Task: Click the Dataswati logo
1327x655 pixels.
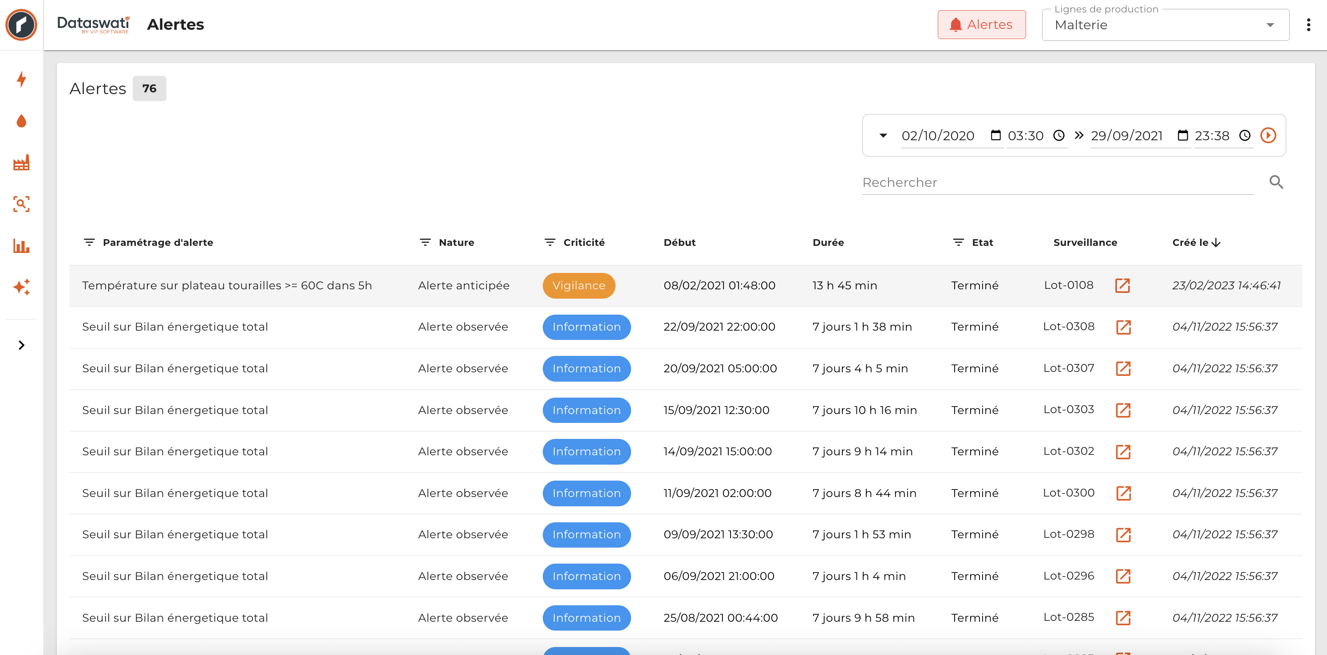Action: tap(93, 24)
